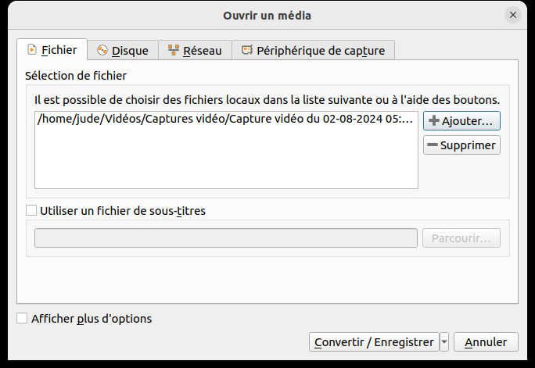Select the Capture vidéo file entry

[x=225, y=119]
